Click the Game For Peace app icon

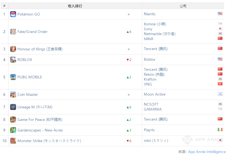[x=13, y=120]
